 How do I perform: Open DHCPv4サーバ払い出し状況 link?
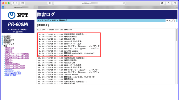pos(17,56)
